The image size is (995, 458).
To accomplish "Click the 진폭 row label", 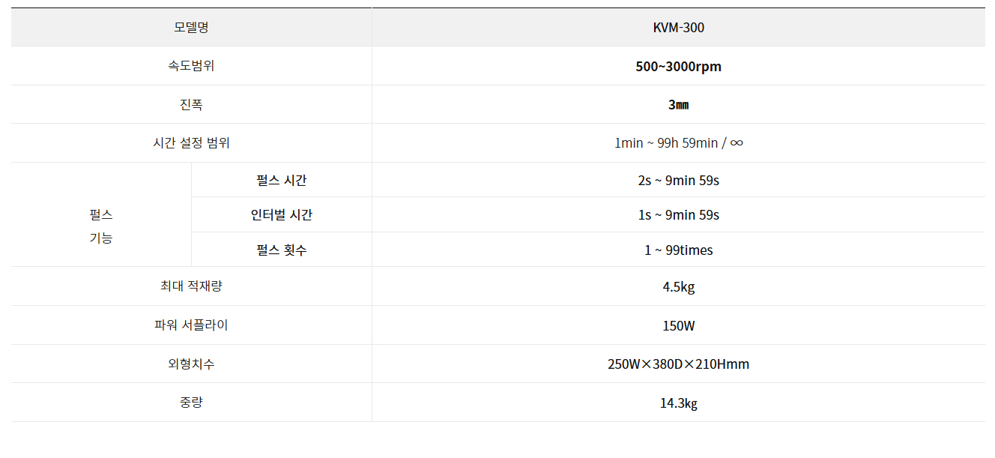I will pos(191,105).
